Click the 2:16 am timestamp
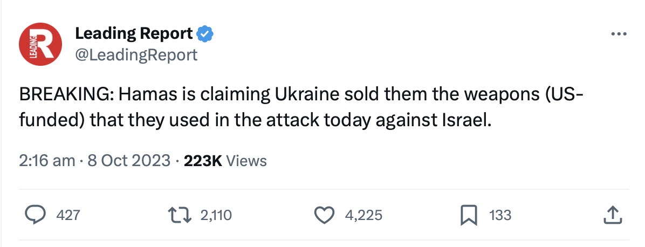Viewport: 645px width, 247px height. click(x=47, y=161)
